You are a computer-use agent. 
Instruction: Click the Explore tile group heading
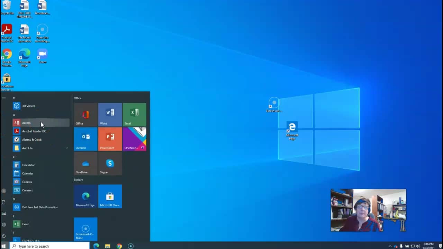pyautogui.click(x=79, y=180)
